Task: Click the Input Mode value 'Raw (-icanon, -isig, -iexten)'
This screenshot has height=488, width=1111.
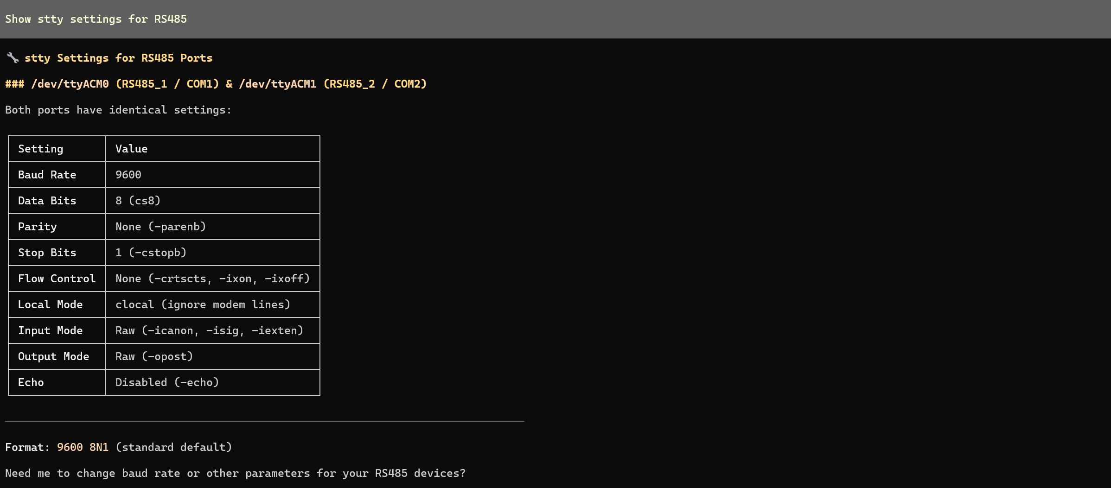Action: [x=209, y=330]
